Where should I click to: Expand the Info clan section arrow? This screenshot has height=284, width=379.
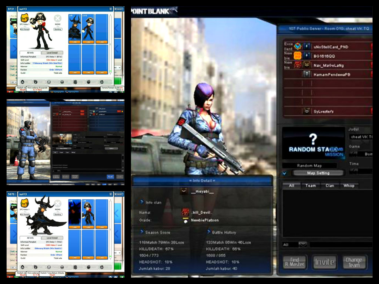tap(142, 202)
